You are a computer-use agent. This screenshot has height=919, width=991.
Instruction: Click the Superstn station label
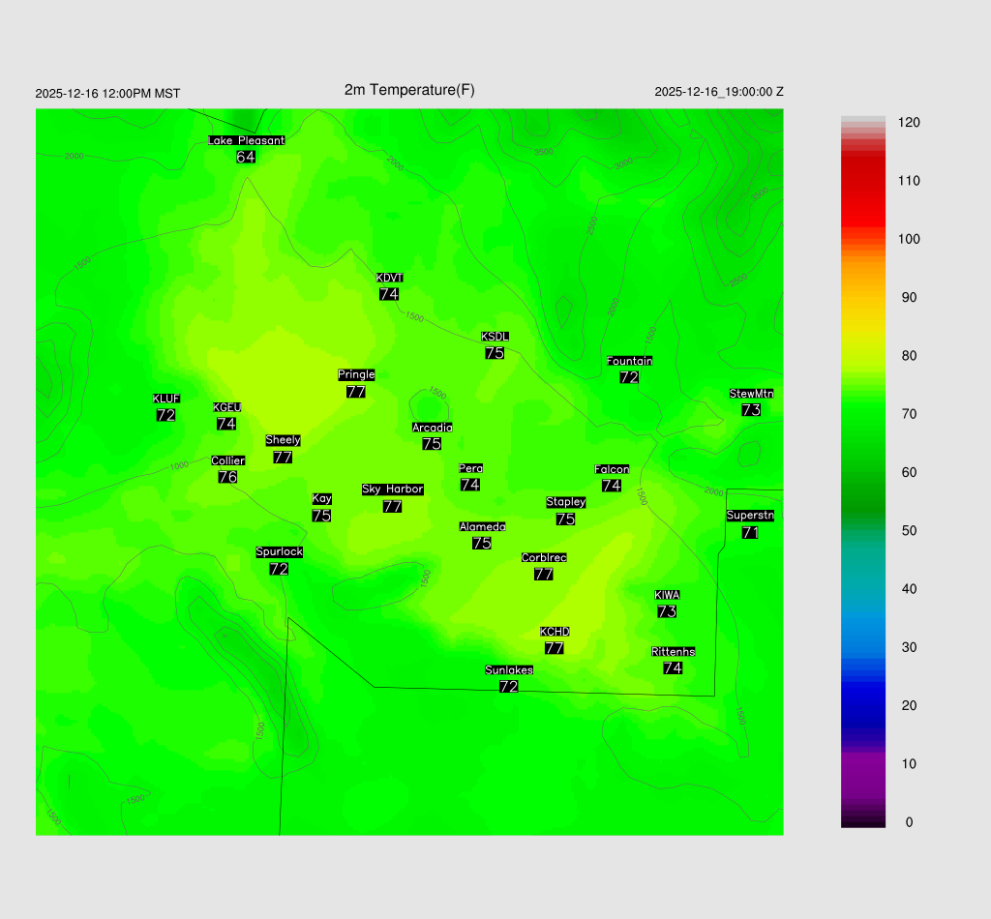tap(750, 516)
